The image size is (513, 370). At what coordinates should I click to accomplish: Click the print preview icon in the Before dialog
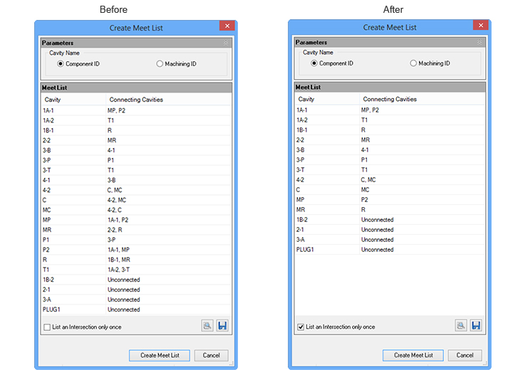pos(207,326)
